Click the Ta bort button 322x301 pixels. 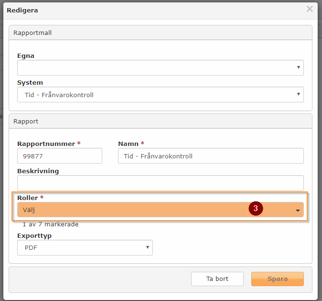pyautogui.click(x=217, y=279)
